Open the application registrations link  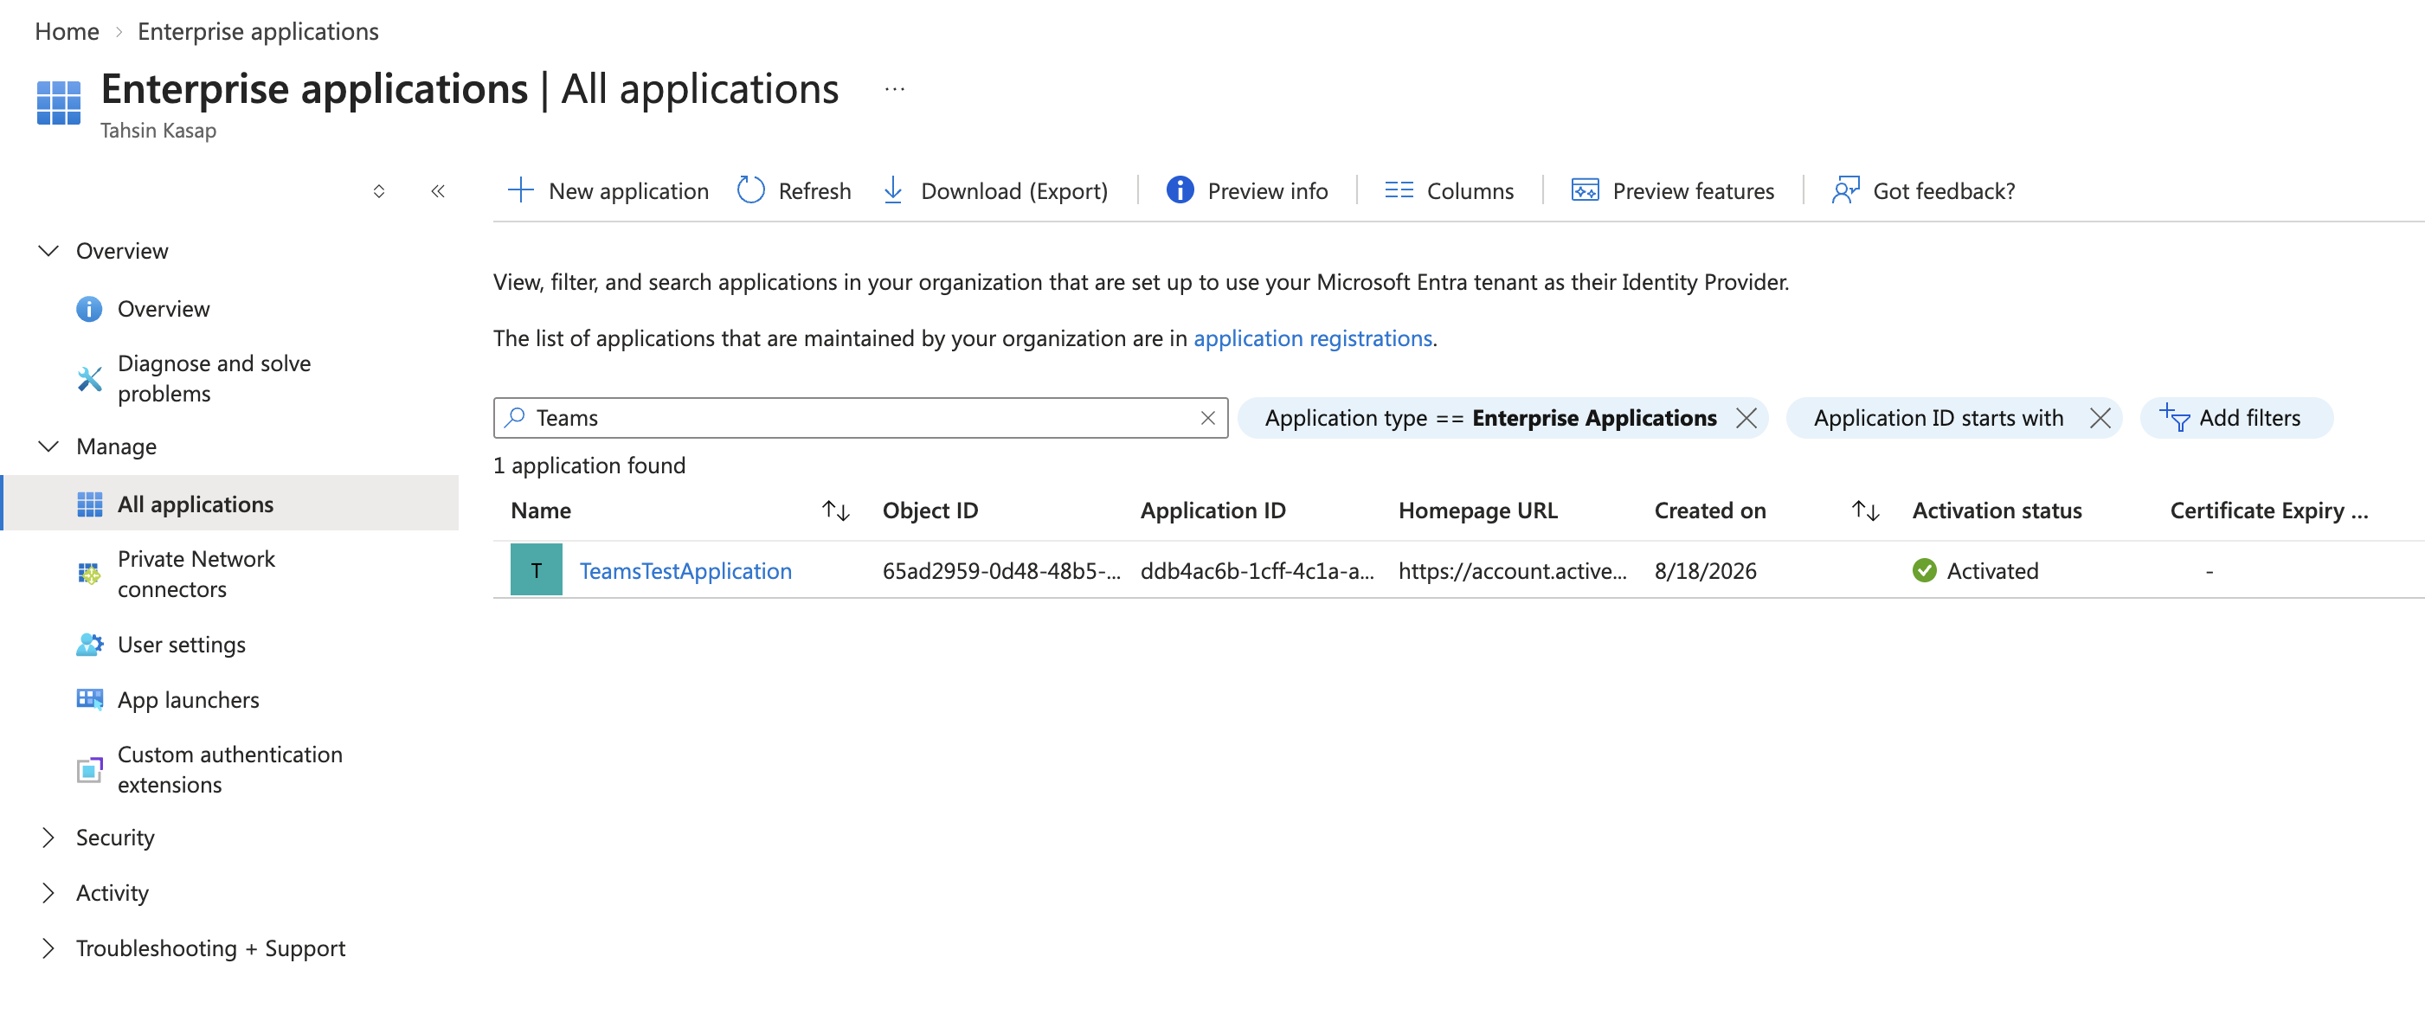(x=1312, y=337)
